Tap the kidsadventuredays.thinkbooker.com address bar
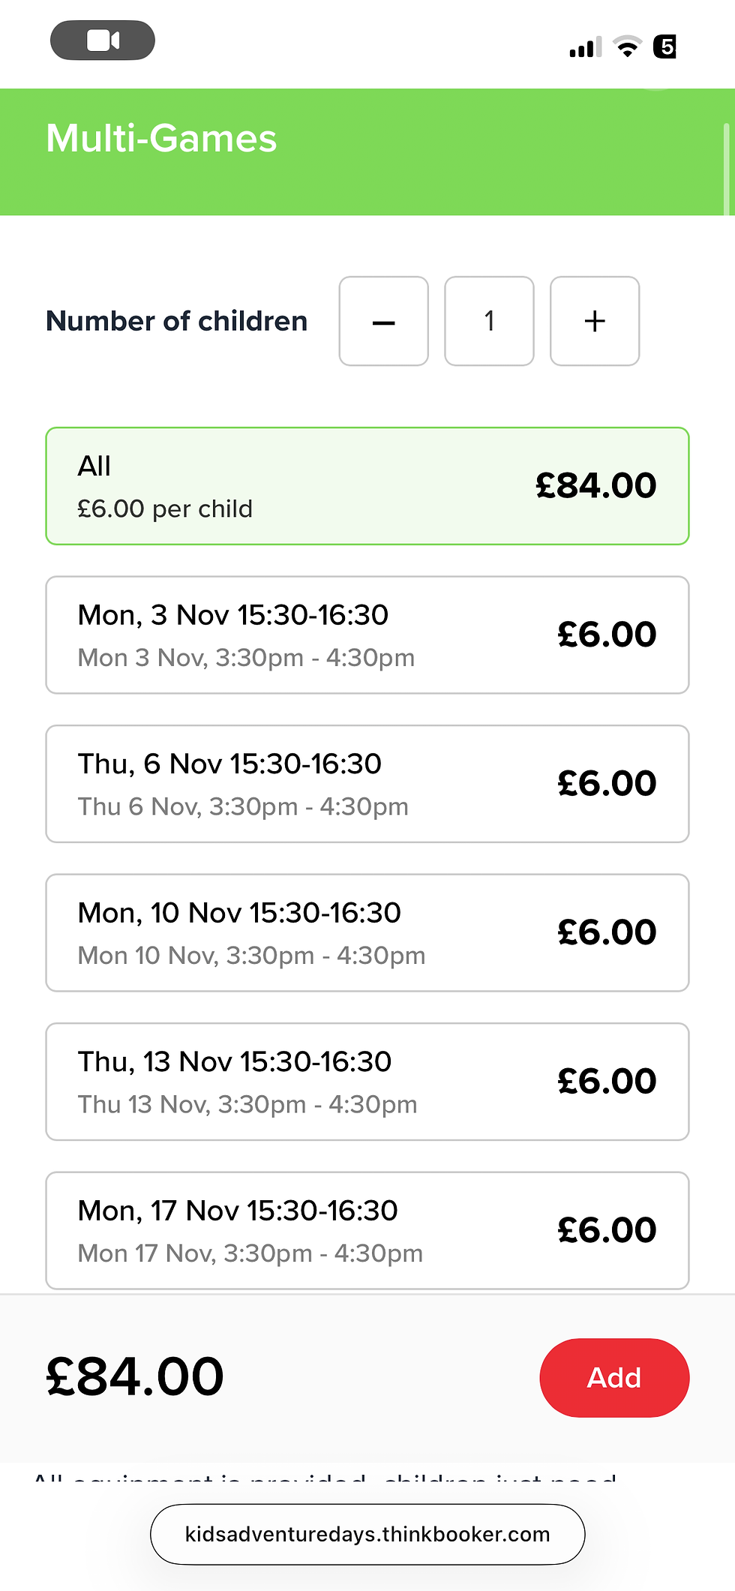 click(x=367, y=1534)
